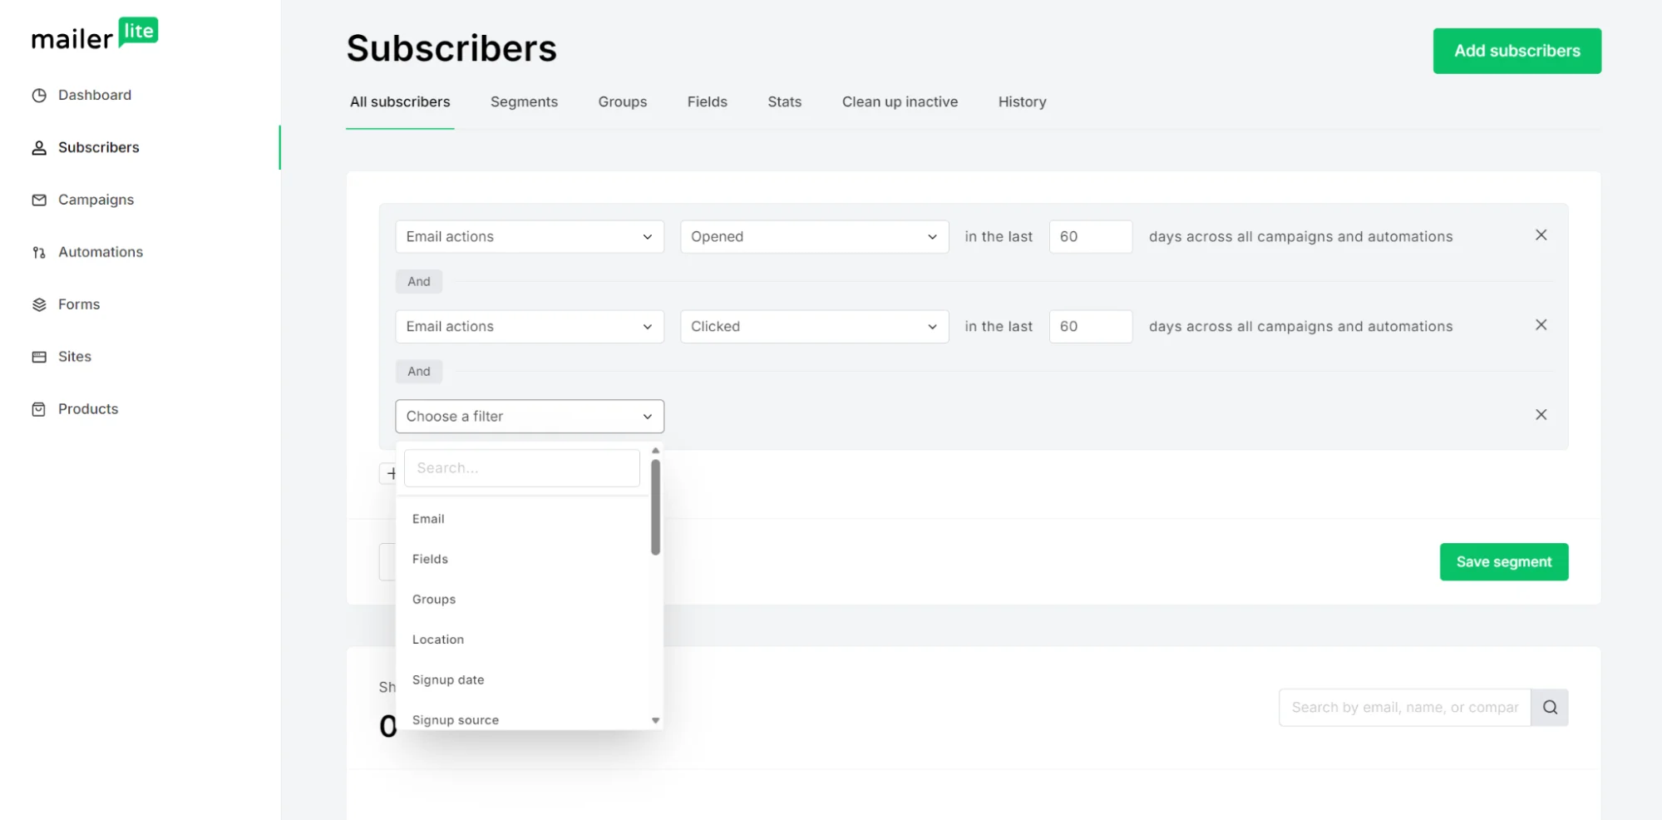
Task: Click the Subscribers person icon in sidebar
Action: (x=39, y=147)
